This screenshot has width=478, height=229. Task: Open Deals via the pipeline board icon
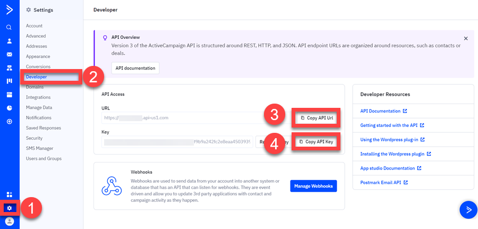(10, 81)
